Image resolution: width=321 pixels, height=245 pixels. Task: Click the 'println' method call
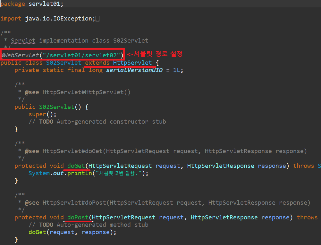pos(80,173)
